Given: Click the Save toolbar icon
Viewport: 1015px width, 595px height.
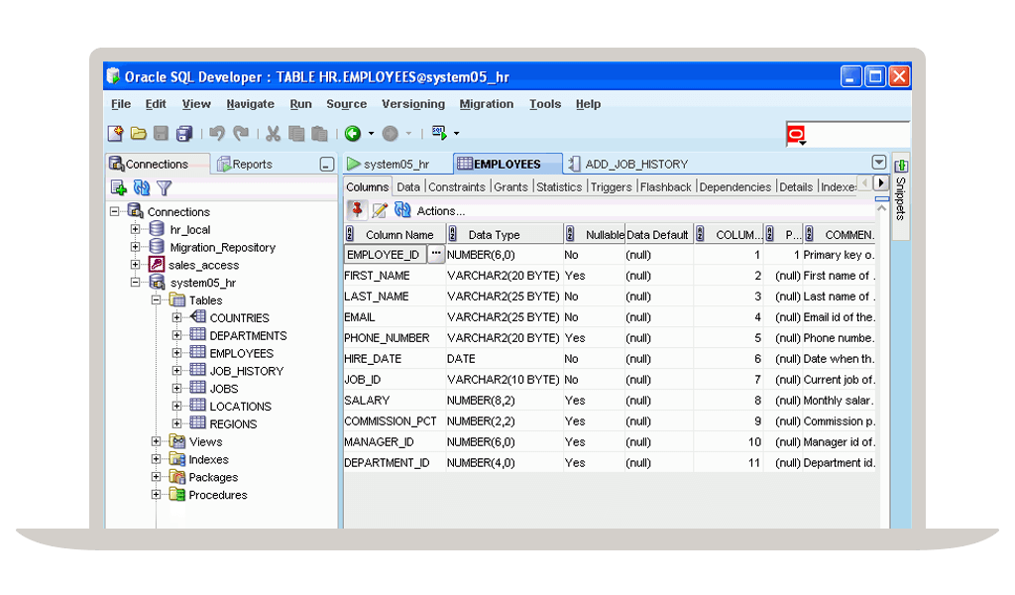Looking at the screenshot, I should [161, 133].
